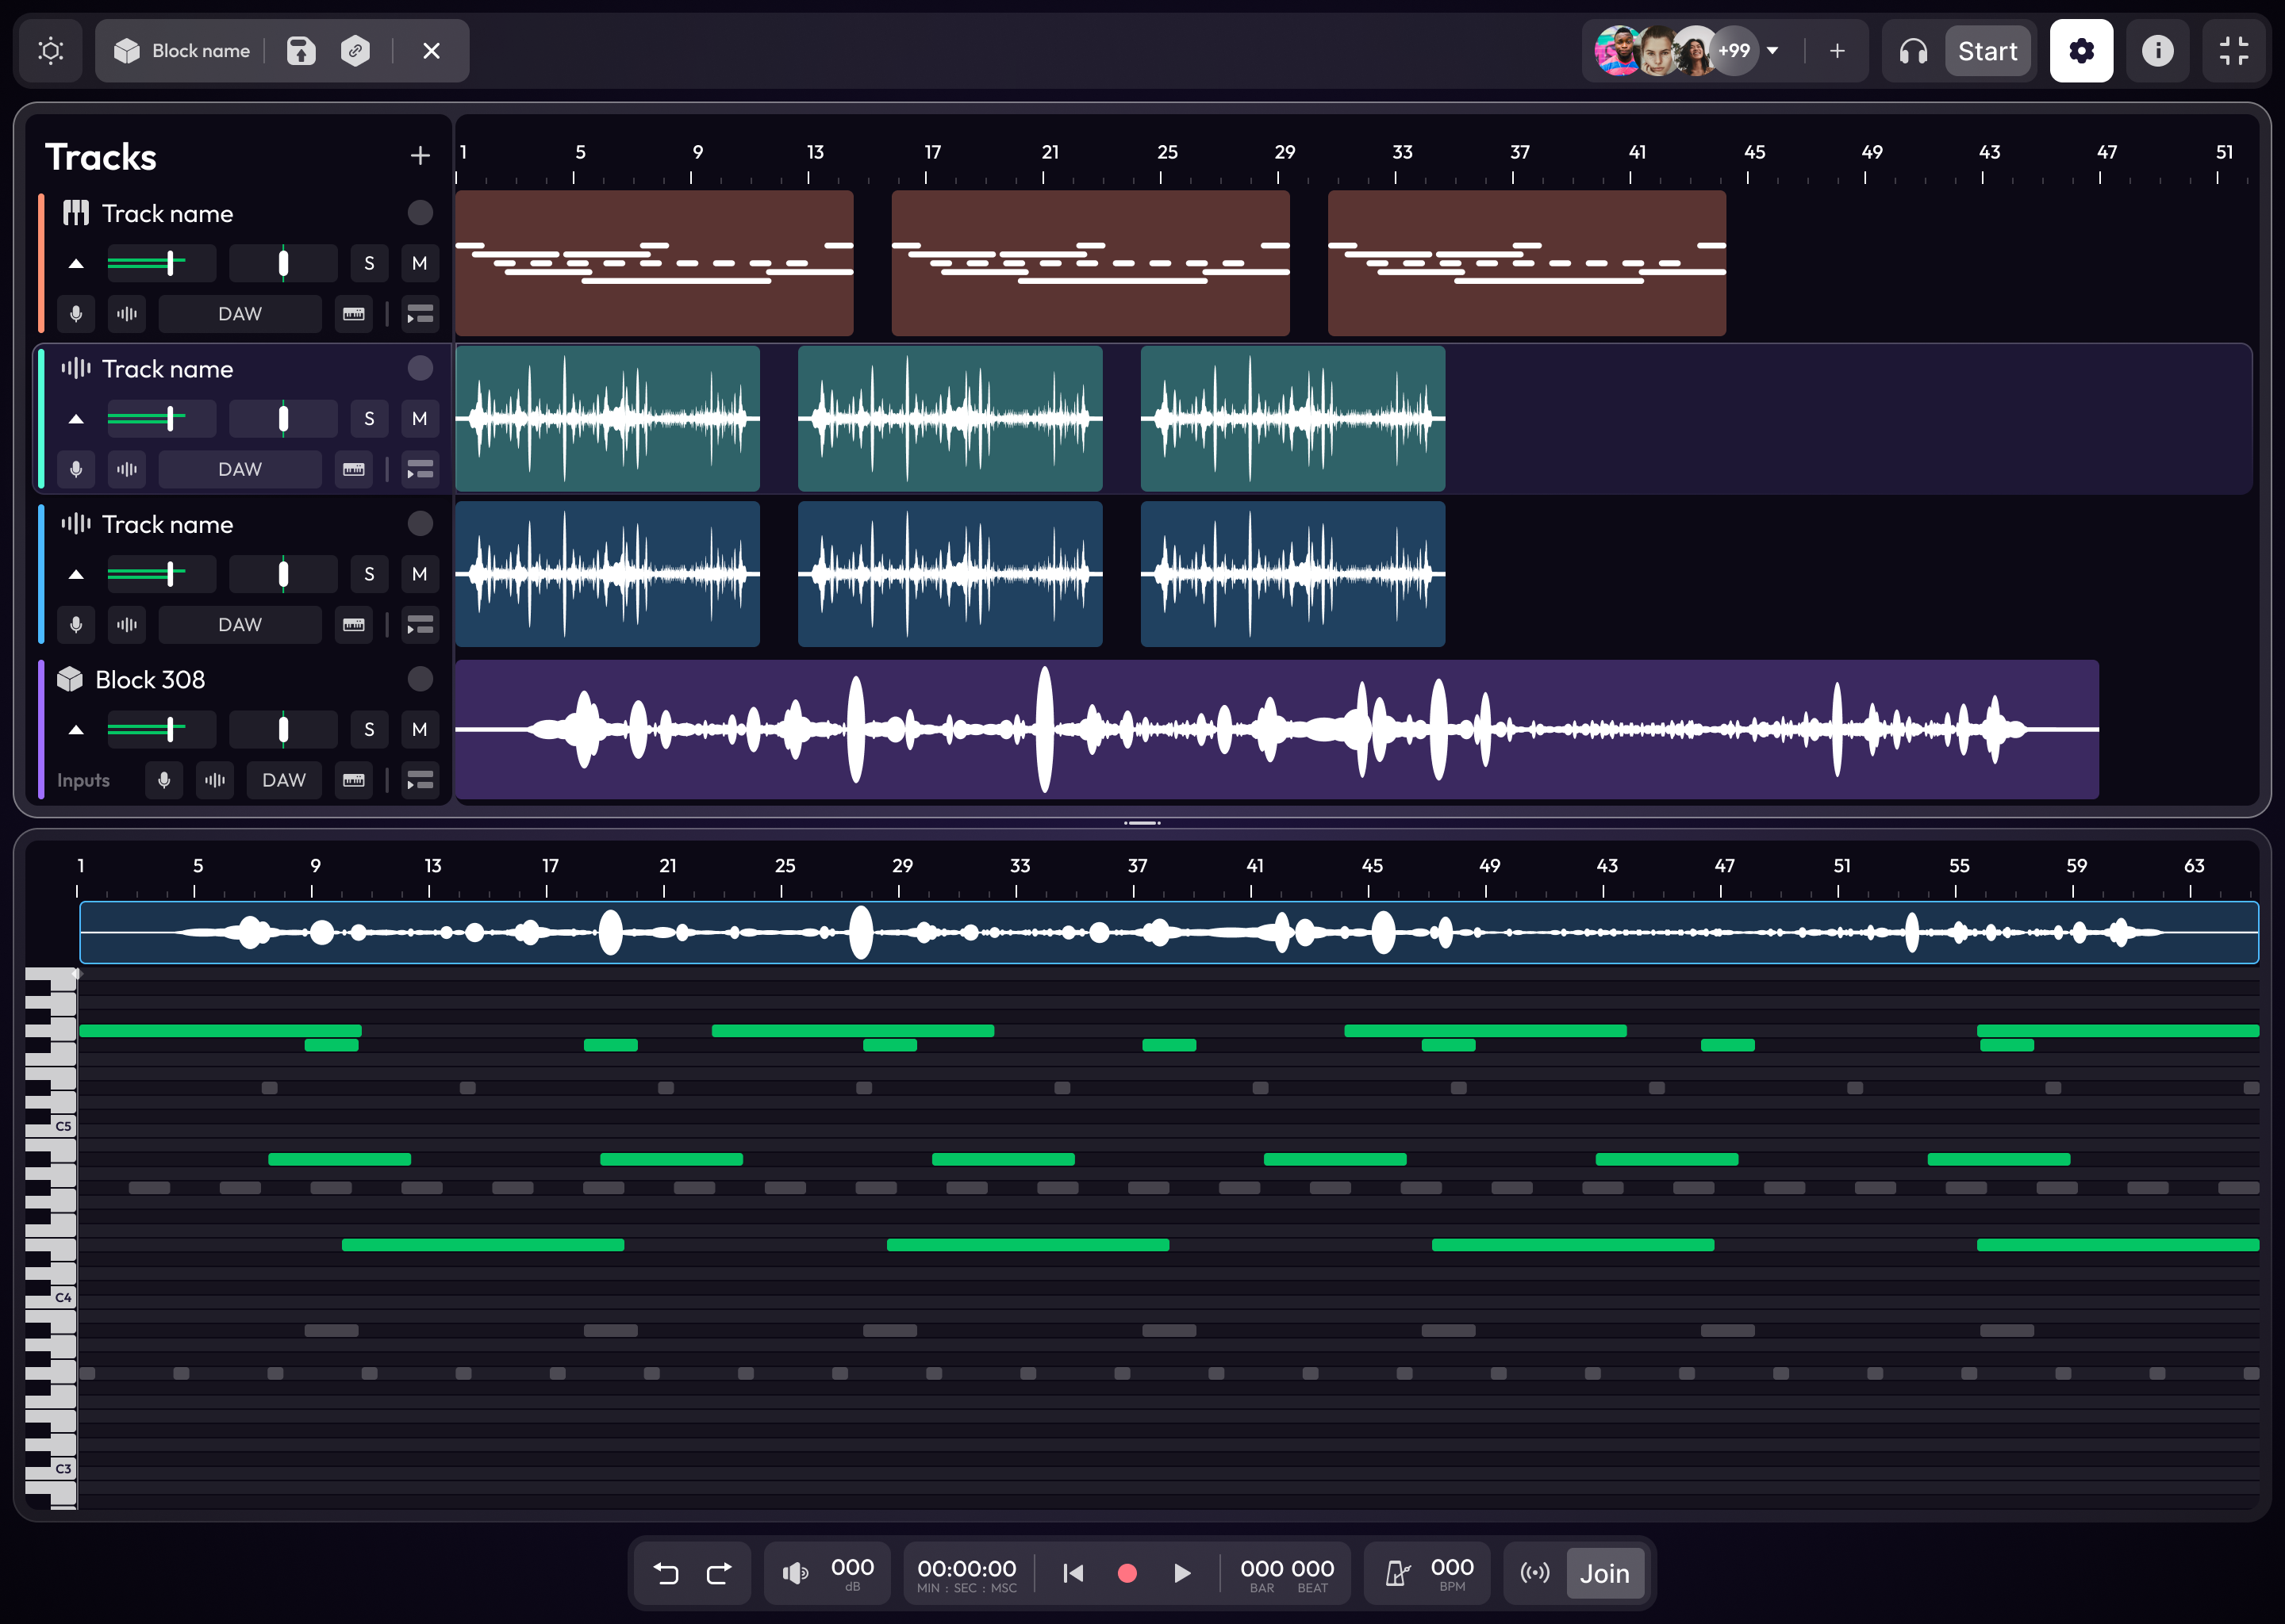Image resolution: width=2285 pixels, height=1624 pixels.
Task: Add a collaborator with plus icon
Action: tap(1837, 50)
